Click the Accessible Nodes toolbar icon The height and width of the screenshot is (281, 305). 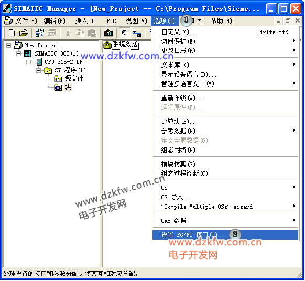pos(39,33)
